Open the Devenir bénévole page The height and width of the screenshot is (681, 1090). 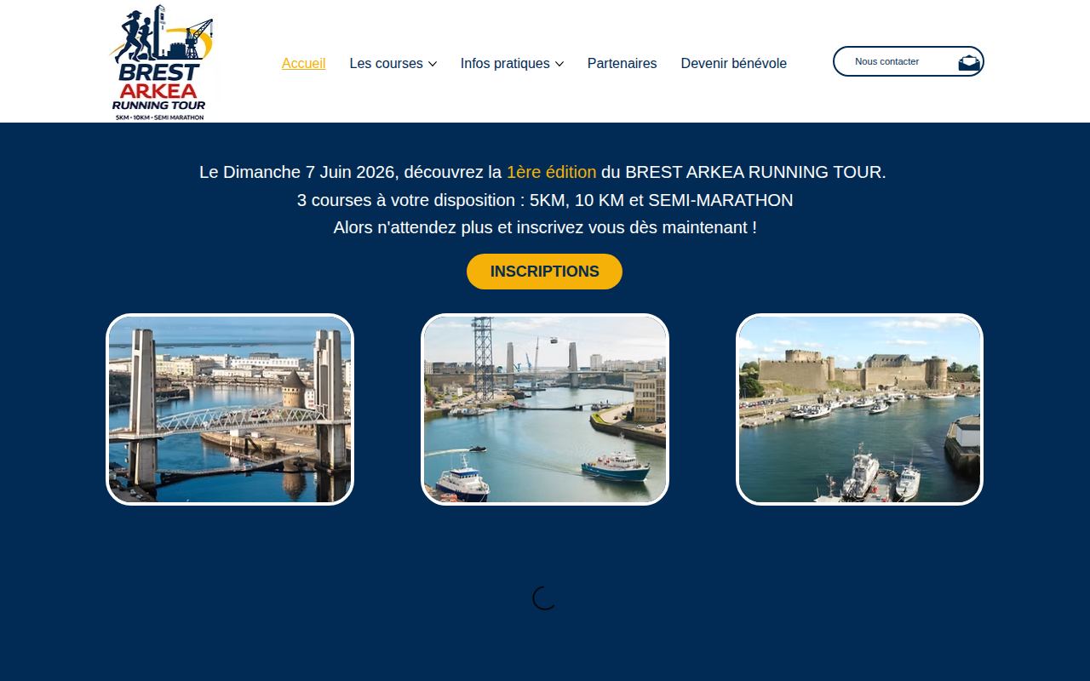click(x=733, y=63)
